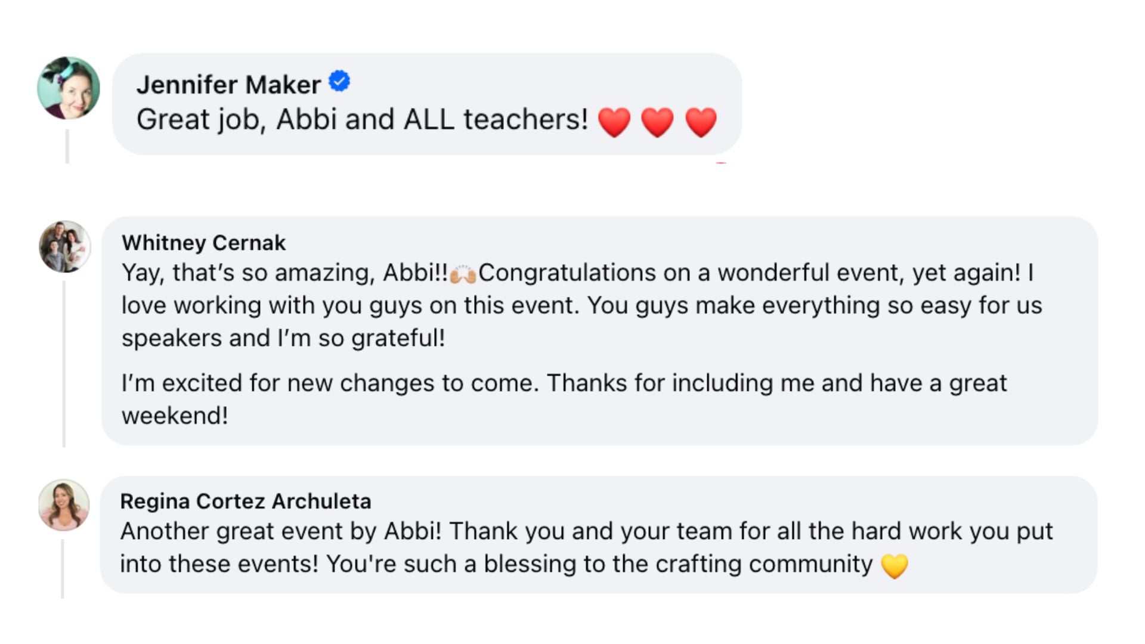Click the last red heart emoji
The width and height of the screenshot is (1145, 644).
click(701, 122)
